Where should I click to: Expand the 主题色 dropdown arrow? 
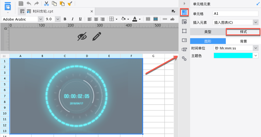(256, 56)
